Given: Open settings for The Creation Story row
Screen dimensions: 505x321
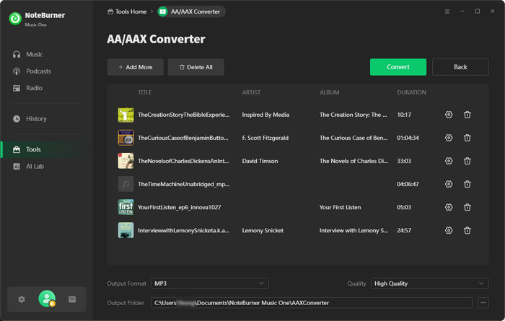Looking at the screenshot, I should [449, 115].
